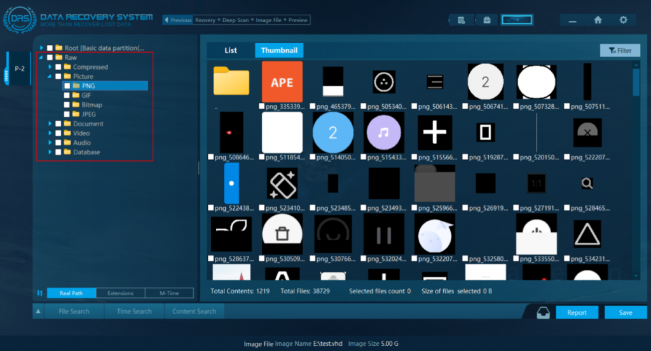This screenshot has width=651, height=351.
Task: Click the waveform activity monitor icon
Action: (516, 20)
